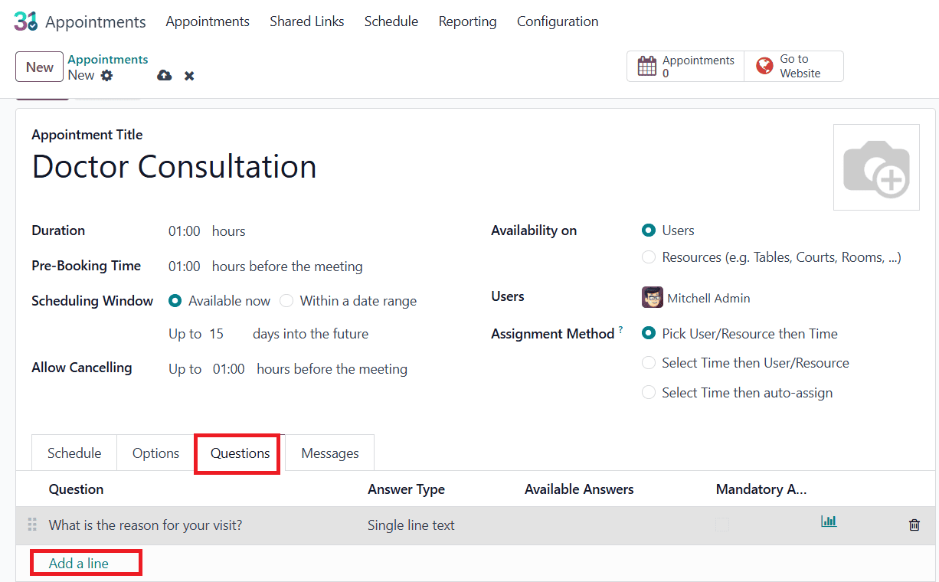Click the Pre-Booking Time 01:00 field
This screenshot has height=582, width=939.
click(x=185, y=266)
